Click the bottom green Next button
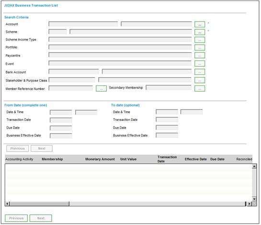Image resolution: width=261 pixels, height=225 pixels. [41, 218]
